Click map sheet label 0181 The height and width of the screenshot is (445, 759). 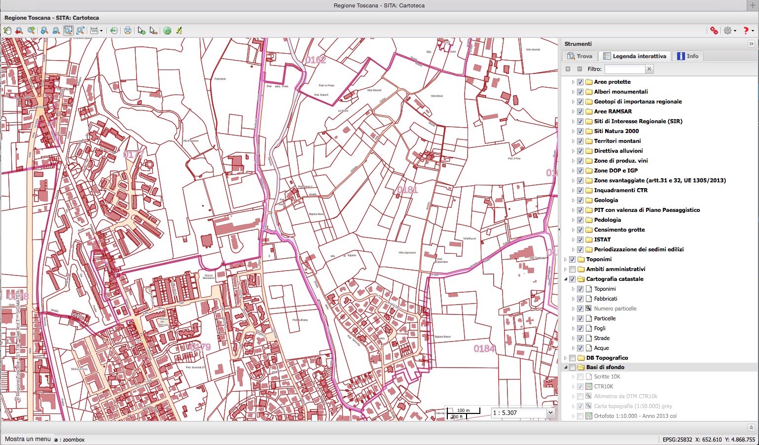click(x=407, y=190)
